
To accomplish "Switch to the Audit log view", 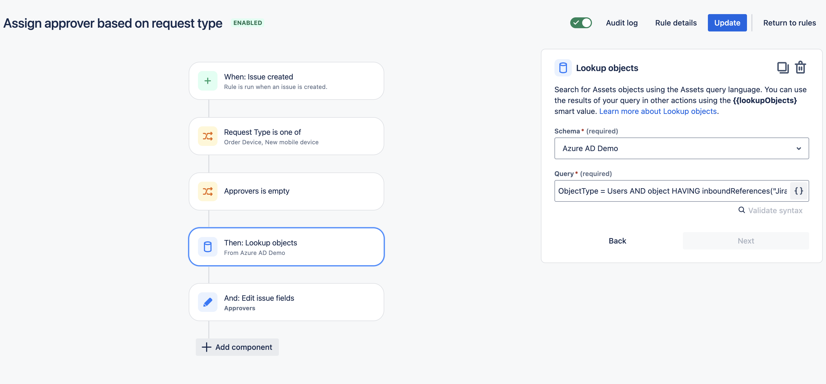I will click(x=622, y=23).
